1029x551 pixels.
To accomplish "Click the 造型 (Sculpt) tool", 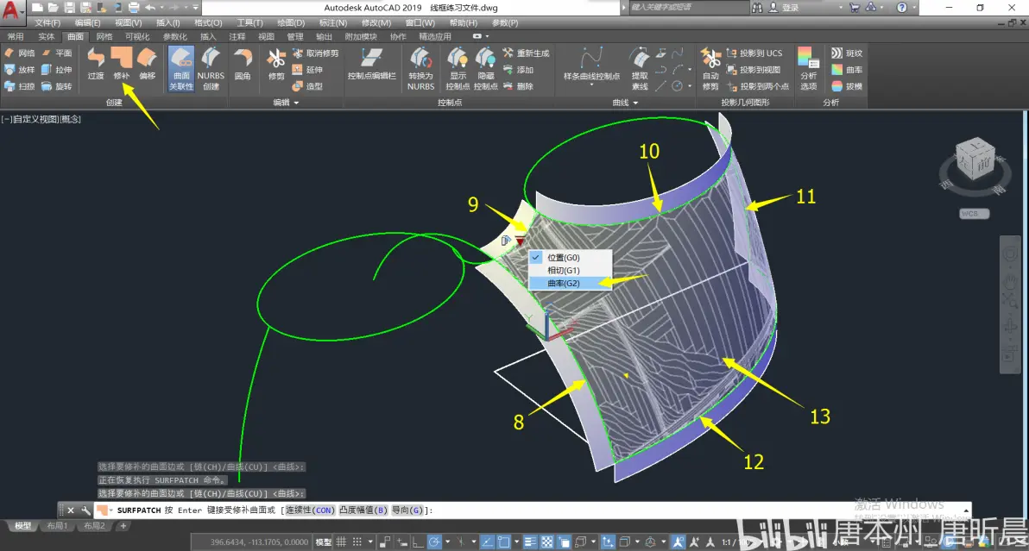I will point(307,86).
